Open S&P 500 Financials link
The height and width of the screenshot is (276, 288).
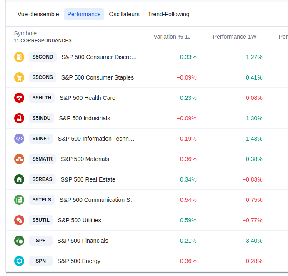pyautogui.click(x=83, y=241)
